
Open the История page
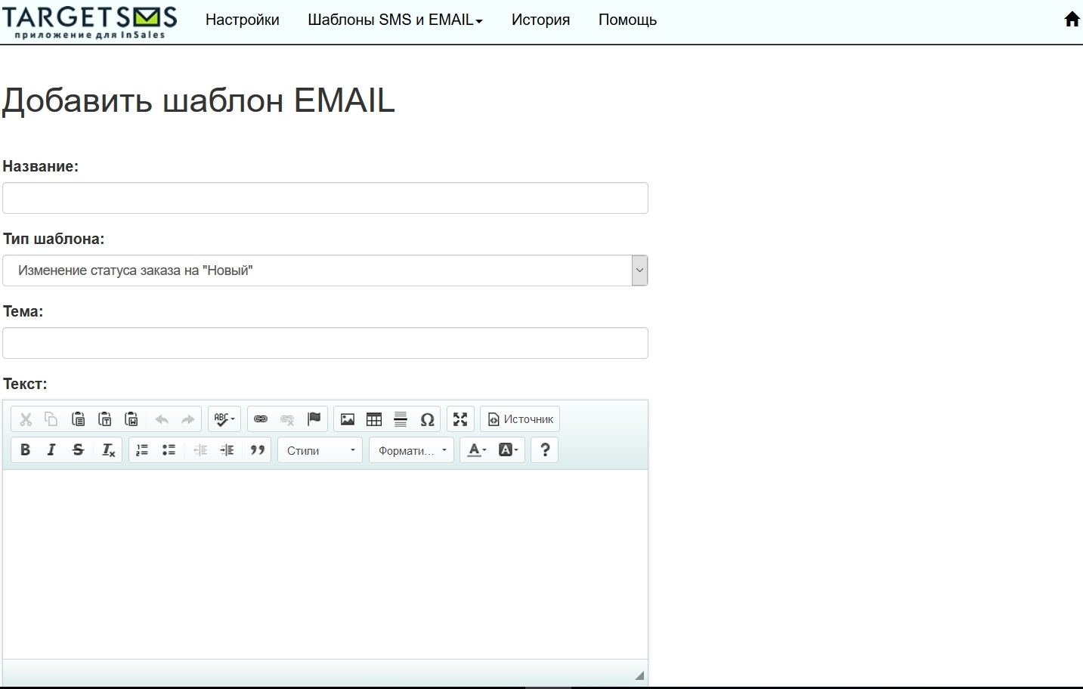coord(540,20)
